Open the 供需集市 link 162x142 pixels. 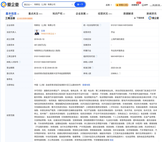[x=135, y=5]
